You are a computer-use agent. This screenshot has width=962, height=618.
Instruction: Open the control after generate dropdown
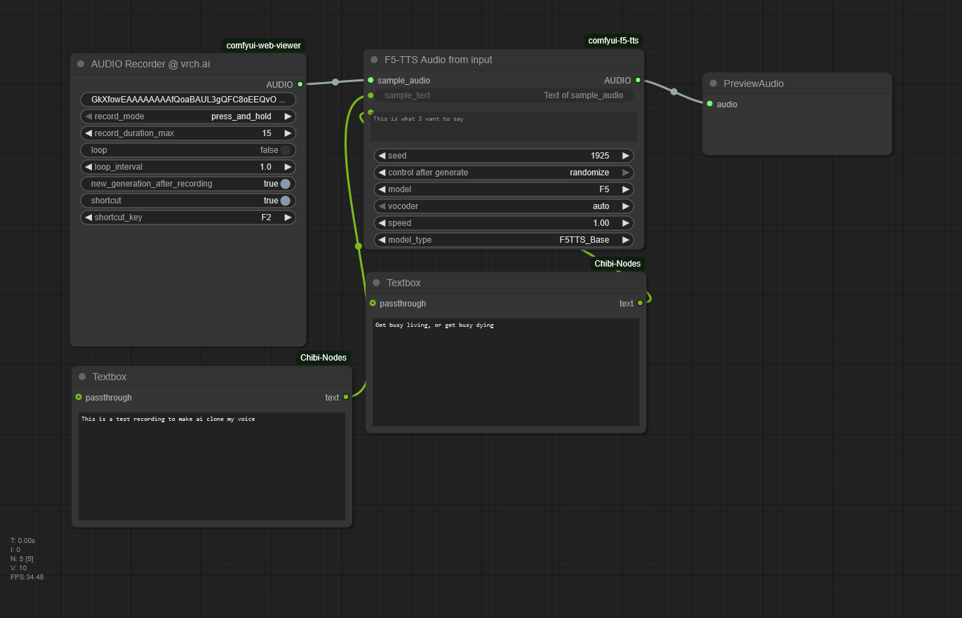(504, 173)
